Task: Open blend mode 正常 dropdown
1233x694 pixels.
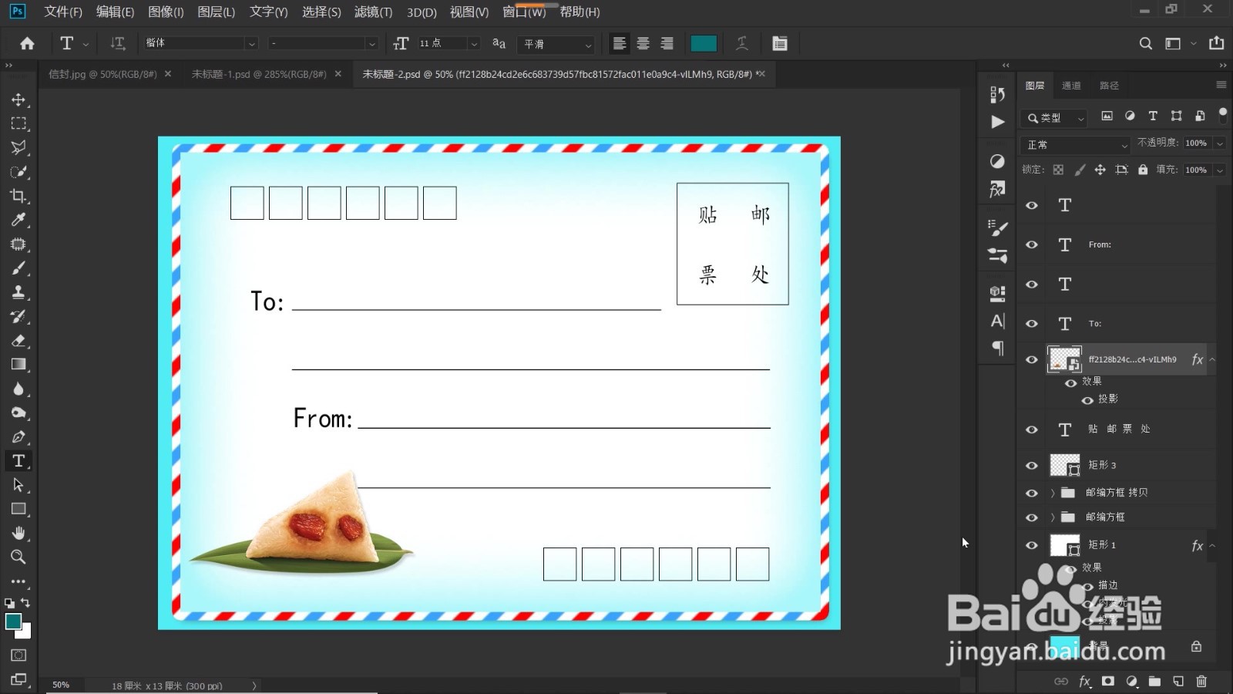Action: coord(1076,145)
